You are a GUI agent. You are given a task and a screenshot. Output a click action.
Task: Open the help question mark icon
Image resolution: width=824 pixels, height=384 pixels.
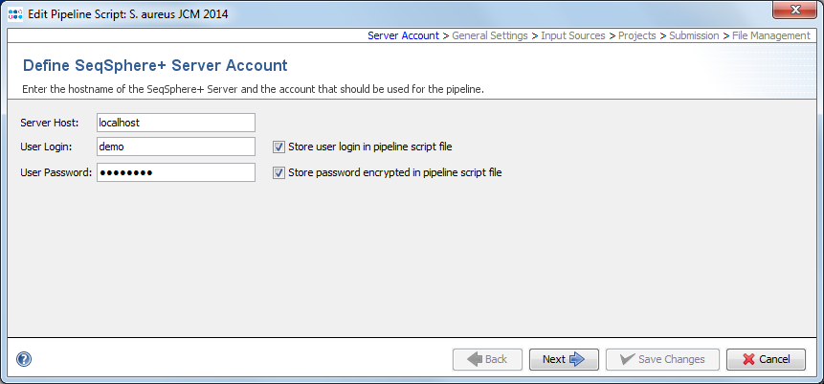(24, 359)
